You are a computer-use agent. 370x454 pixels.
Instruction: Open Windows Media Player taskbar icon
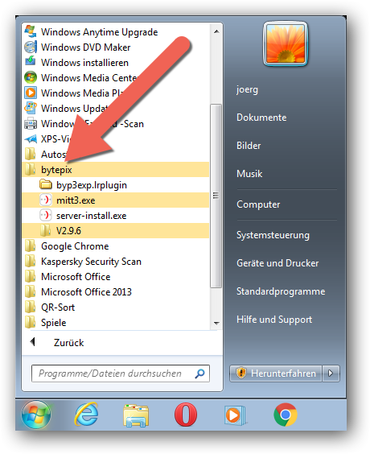coord(235,415)
